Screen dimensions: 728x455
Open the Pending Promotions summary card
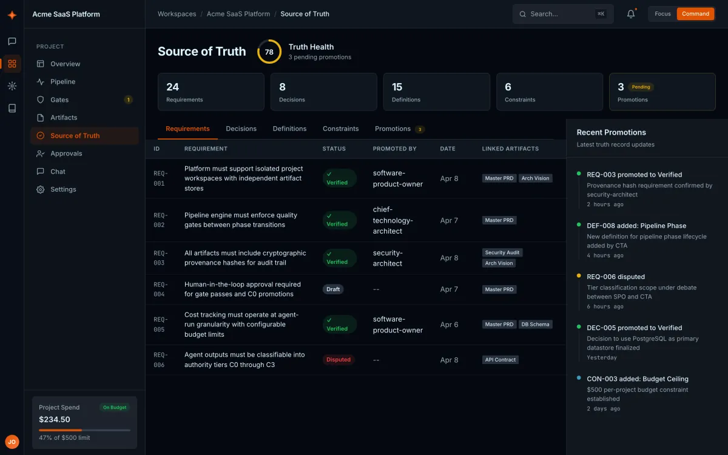point(662,92)
